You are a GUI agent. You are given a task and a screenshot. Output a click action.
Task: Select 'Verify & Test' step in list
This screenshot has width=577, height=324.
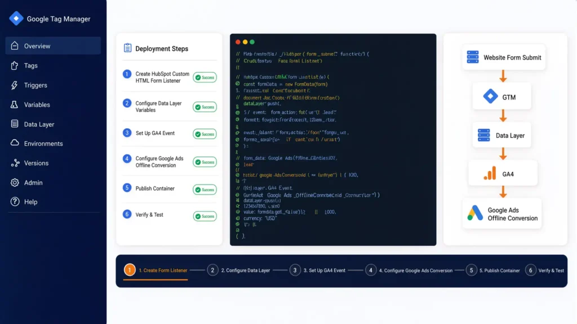149,214
